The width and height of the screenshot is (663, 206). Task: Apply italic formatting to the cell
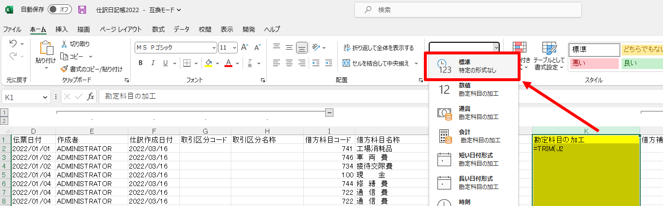(x=153, y=63)
